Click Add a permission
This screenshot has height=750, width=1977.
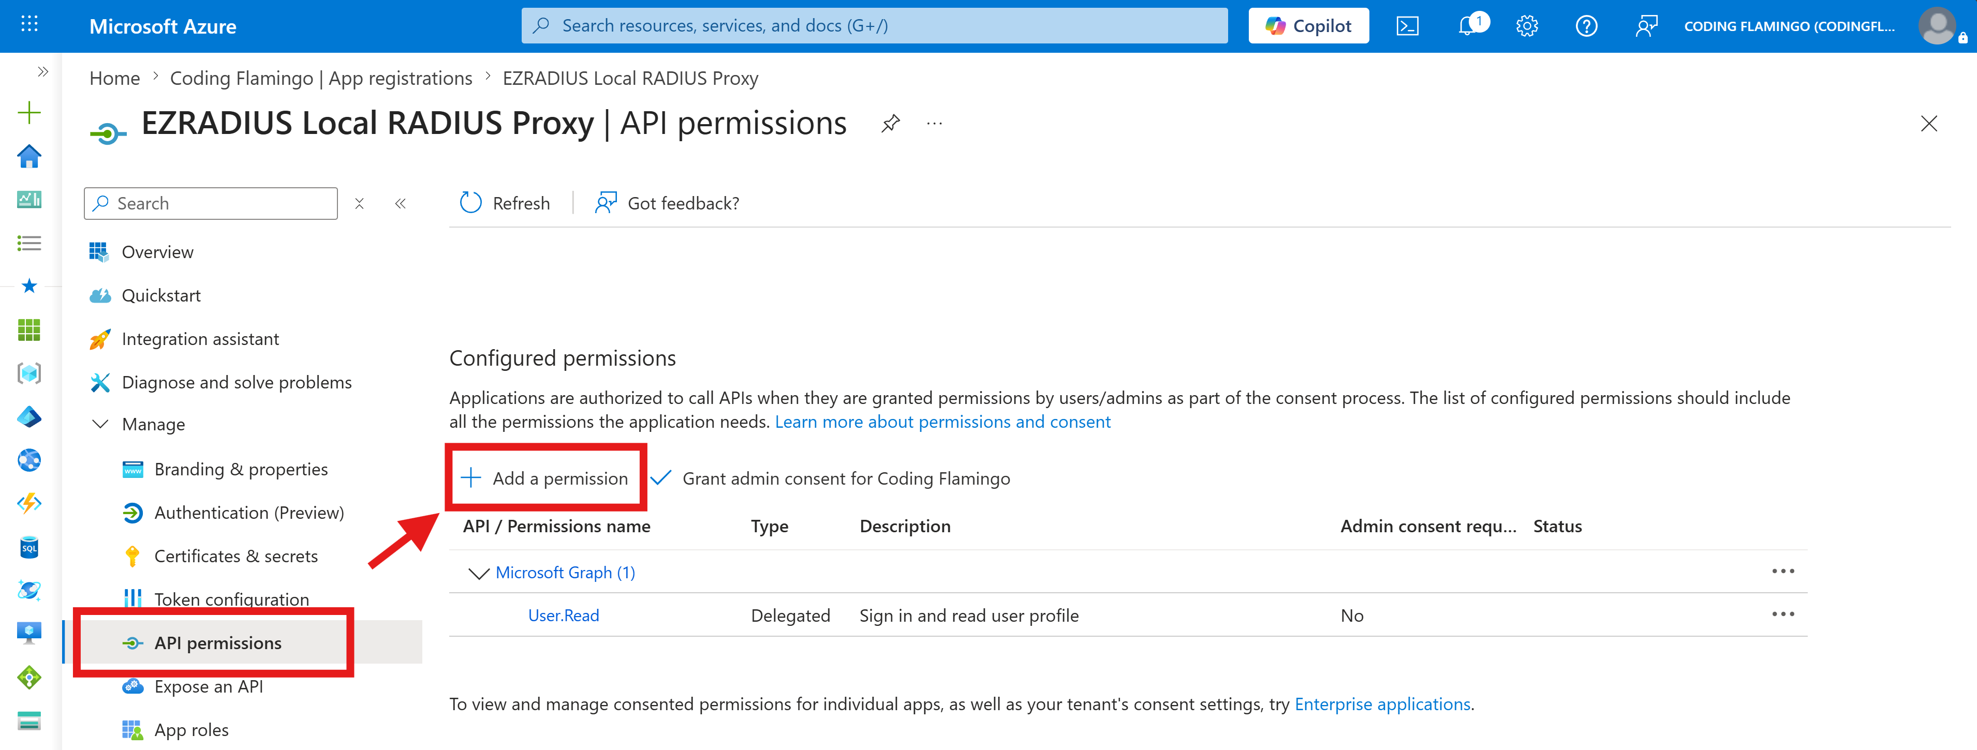544,478
